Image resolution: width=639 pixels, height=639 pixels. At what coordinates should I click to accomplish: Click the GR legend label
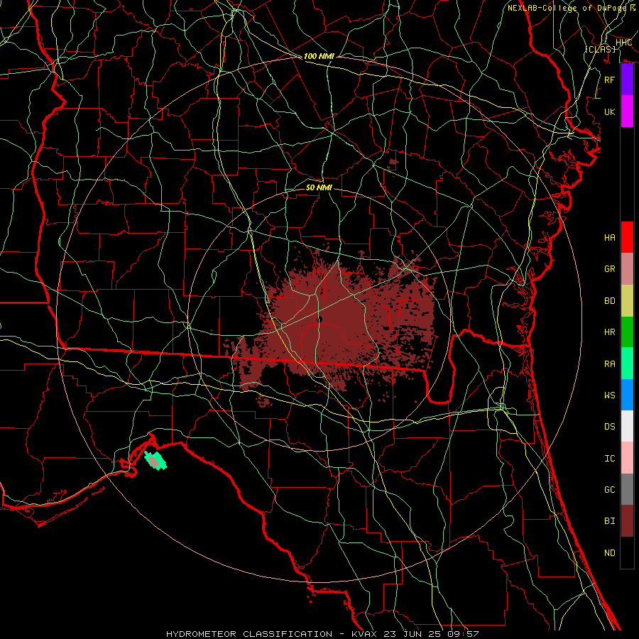(609, 269)
